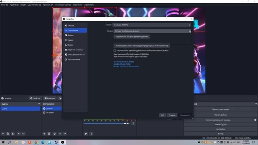The image size is (258, 145).
Task: Switch to OBS icon in the taskbar
Action: (62, 142)
